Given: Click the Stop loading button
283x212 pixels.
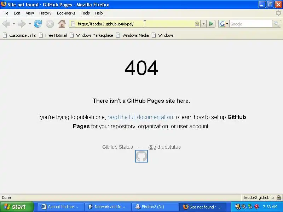Looking at the screenshot, I should 50,24.
